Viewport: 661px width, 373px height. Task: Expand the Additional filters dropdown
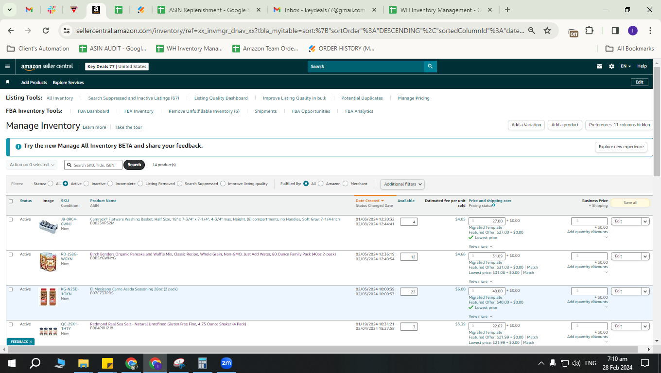point(402,184)
